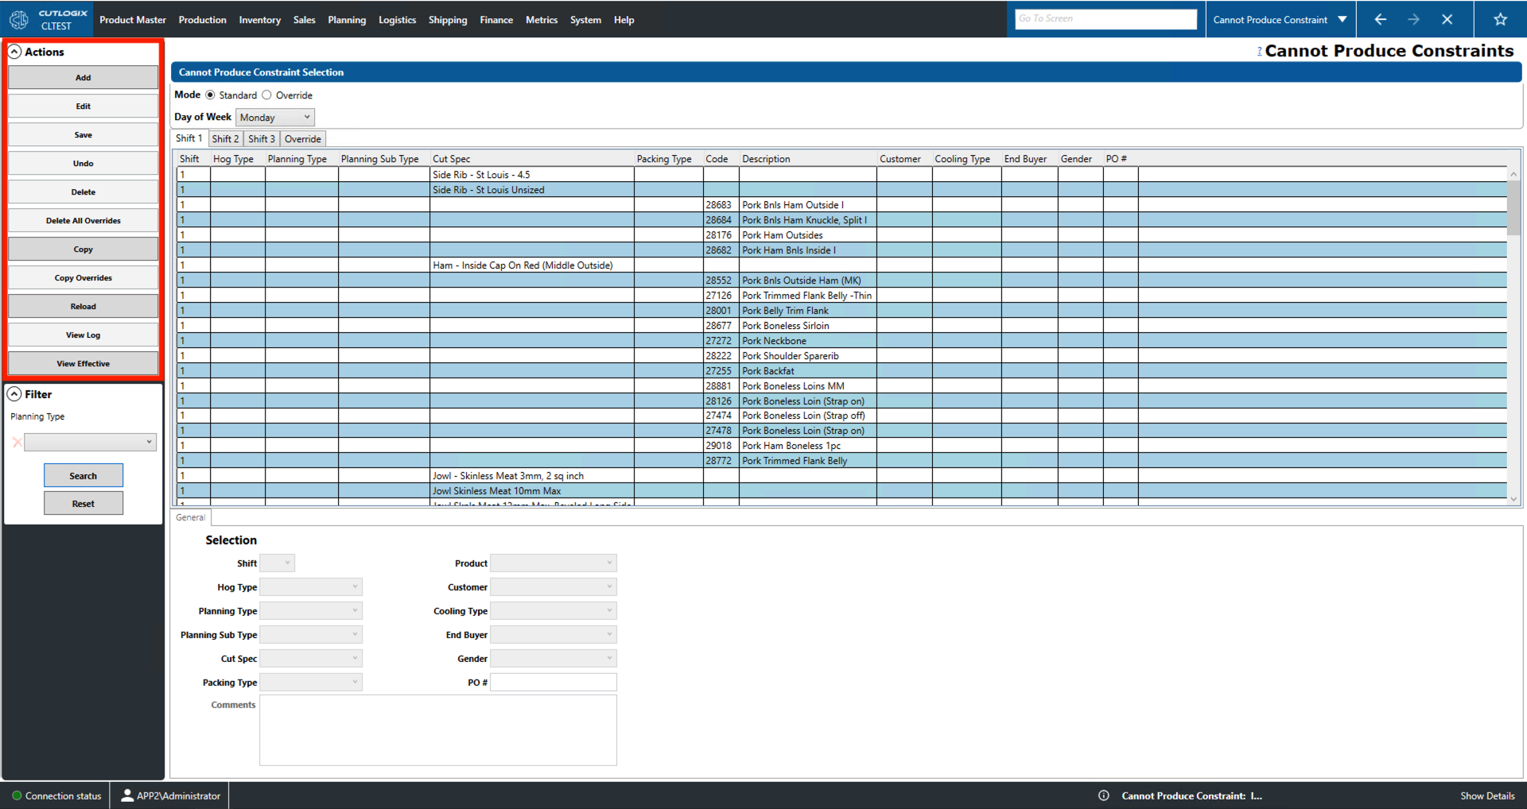This screenshot has width=1527, height=809.
Task: Favorite this screen using the star icon
Action: 1500,19
